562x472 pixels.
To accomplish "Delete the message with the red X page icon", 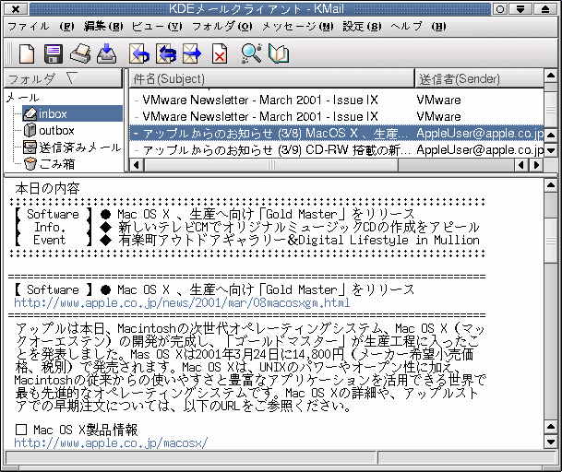I will tap(220, 53).
